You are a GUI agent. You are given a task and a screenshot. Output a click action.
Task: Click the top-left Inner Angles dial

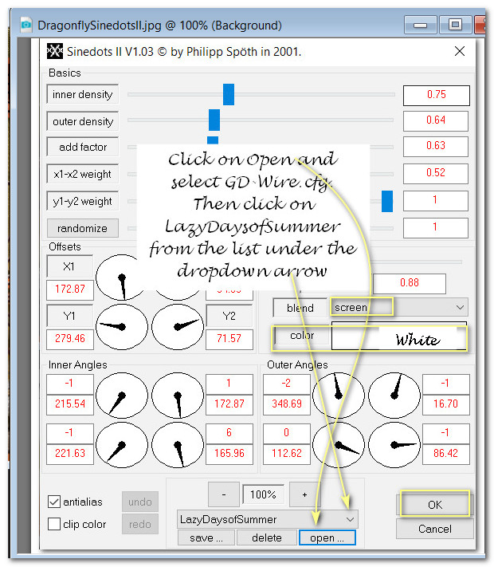tap(122, 396)
